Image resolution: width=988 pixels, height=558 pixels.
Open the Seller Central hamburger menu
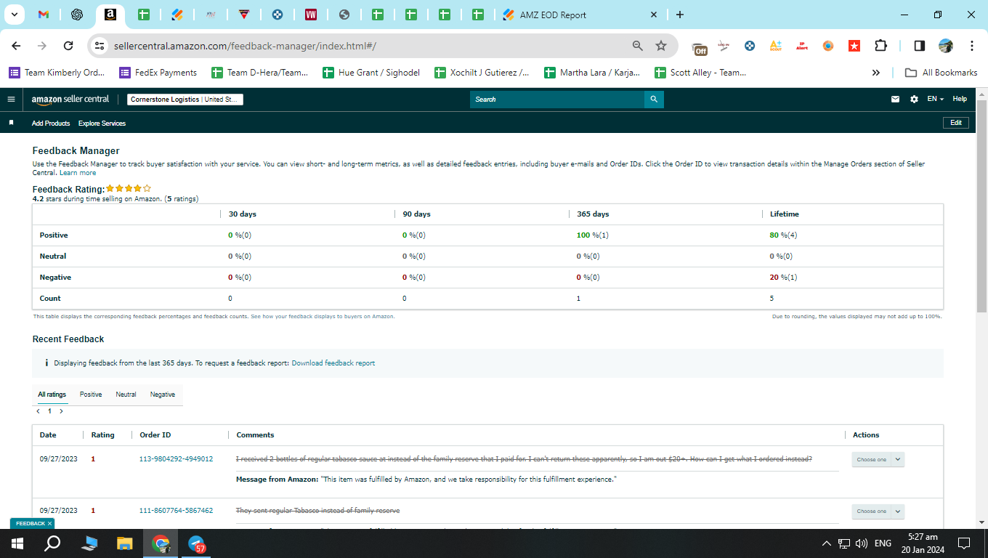click(11, 100)
